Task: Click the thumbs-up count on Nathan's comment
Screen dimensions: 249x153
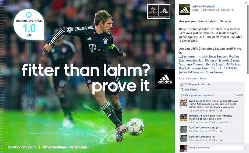Action: pos(227,122)
